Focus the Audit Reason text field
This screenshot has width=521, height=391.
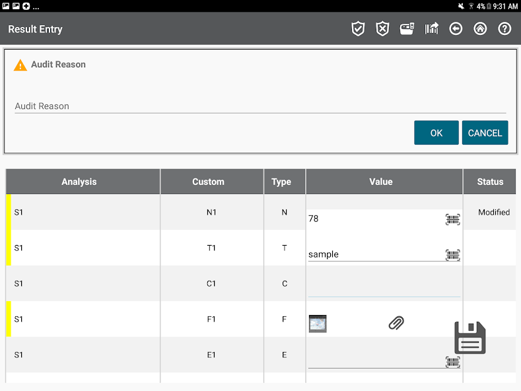pyautogui.click(x=260, y=106)
